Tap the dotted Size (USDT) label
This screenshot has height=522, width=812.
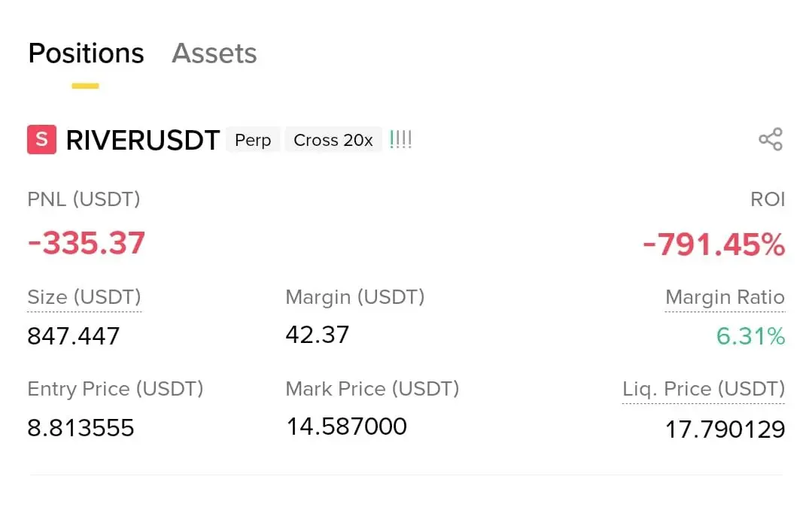[x=84, y=297]
